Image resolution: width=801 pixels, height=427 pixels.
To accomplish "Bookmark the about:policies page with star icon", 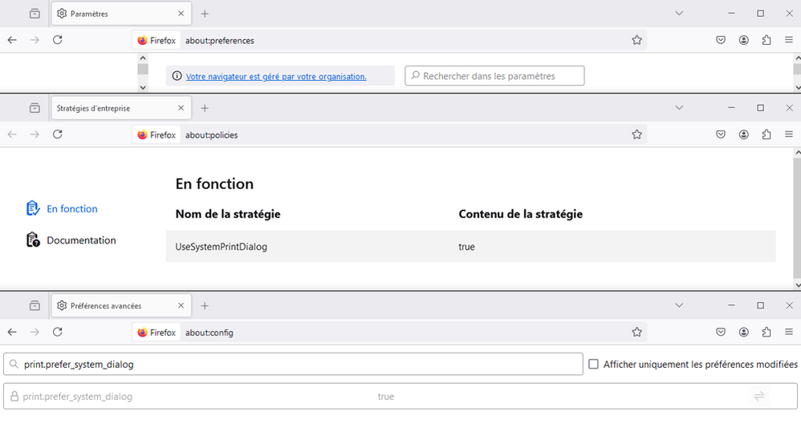I will [x=636, y=135].
